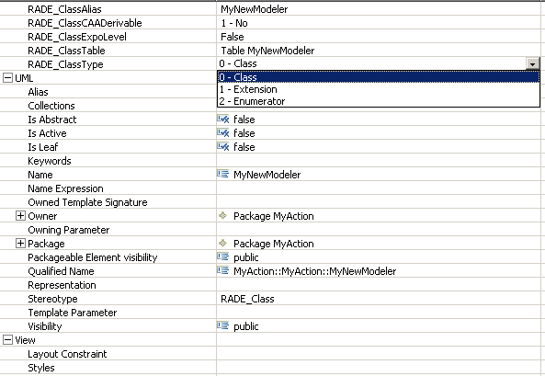Click the boolean icon beside Is Active
Screen dimensions: 545x376
pos(223,133)
